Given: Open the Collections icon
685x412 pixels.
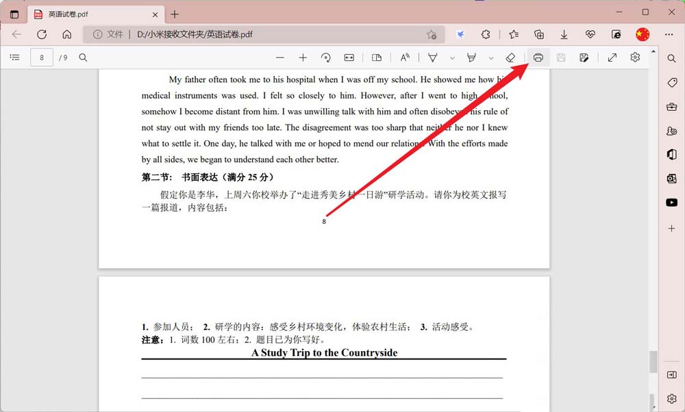Looking at the screenshot, I should point(539,34).
